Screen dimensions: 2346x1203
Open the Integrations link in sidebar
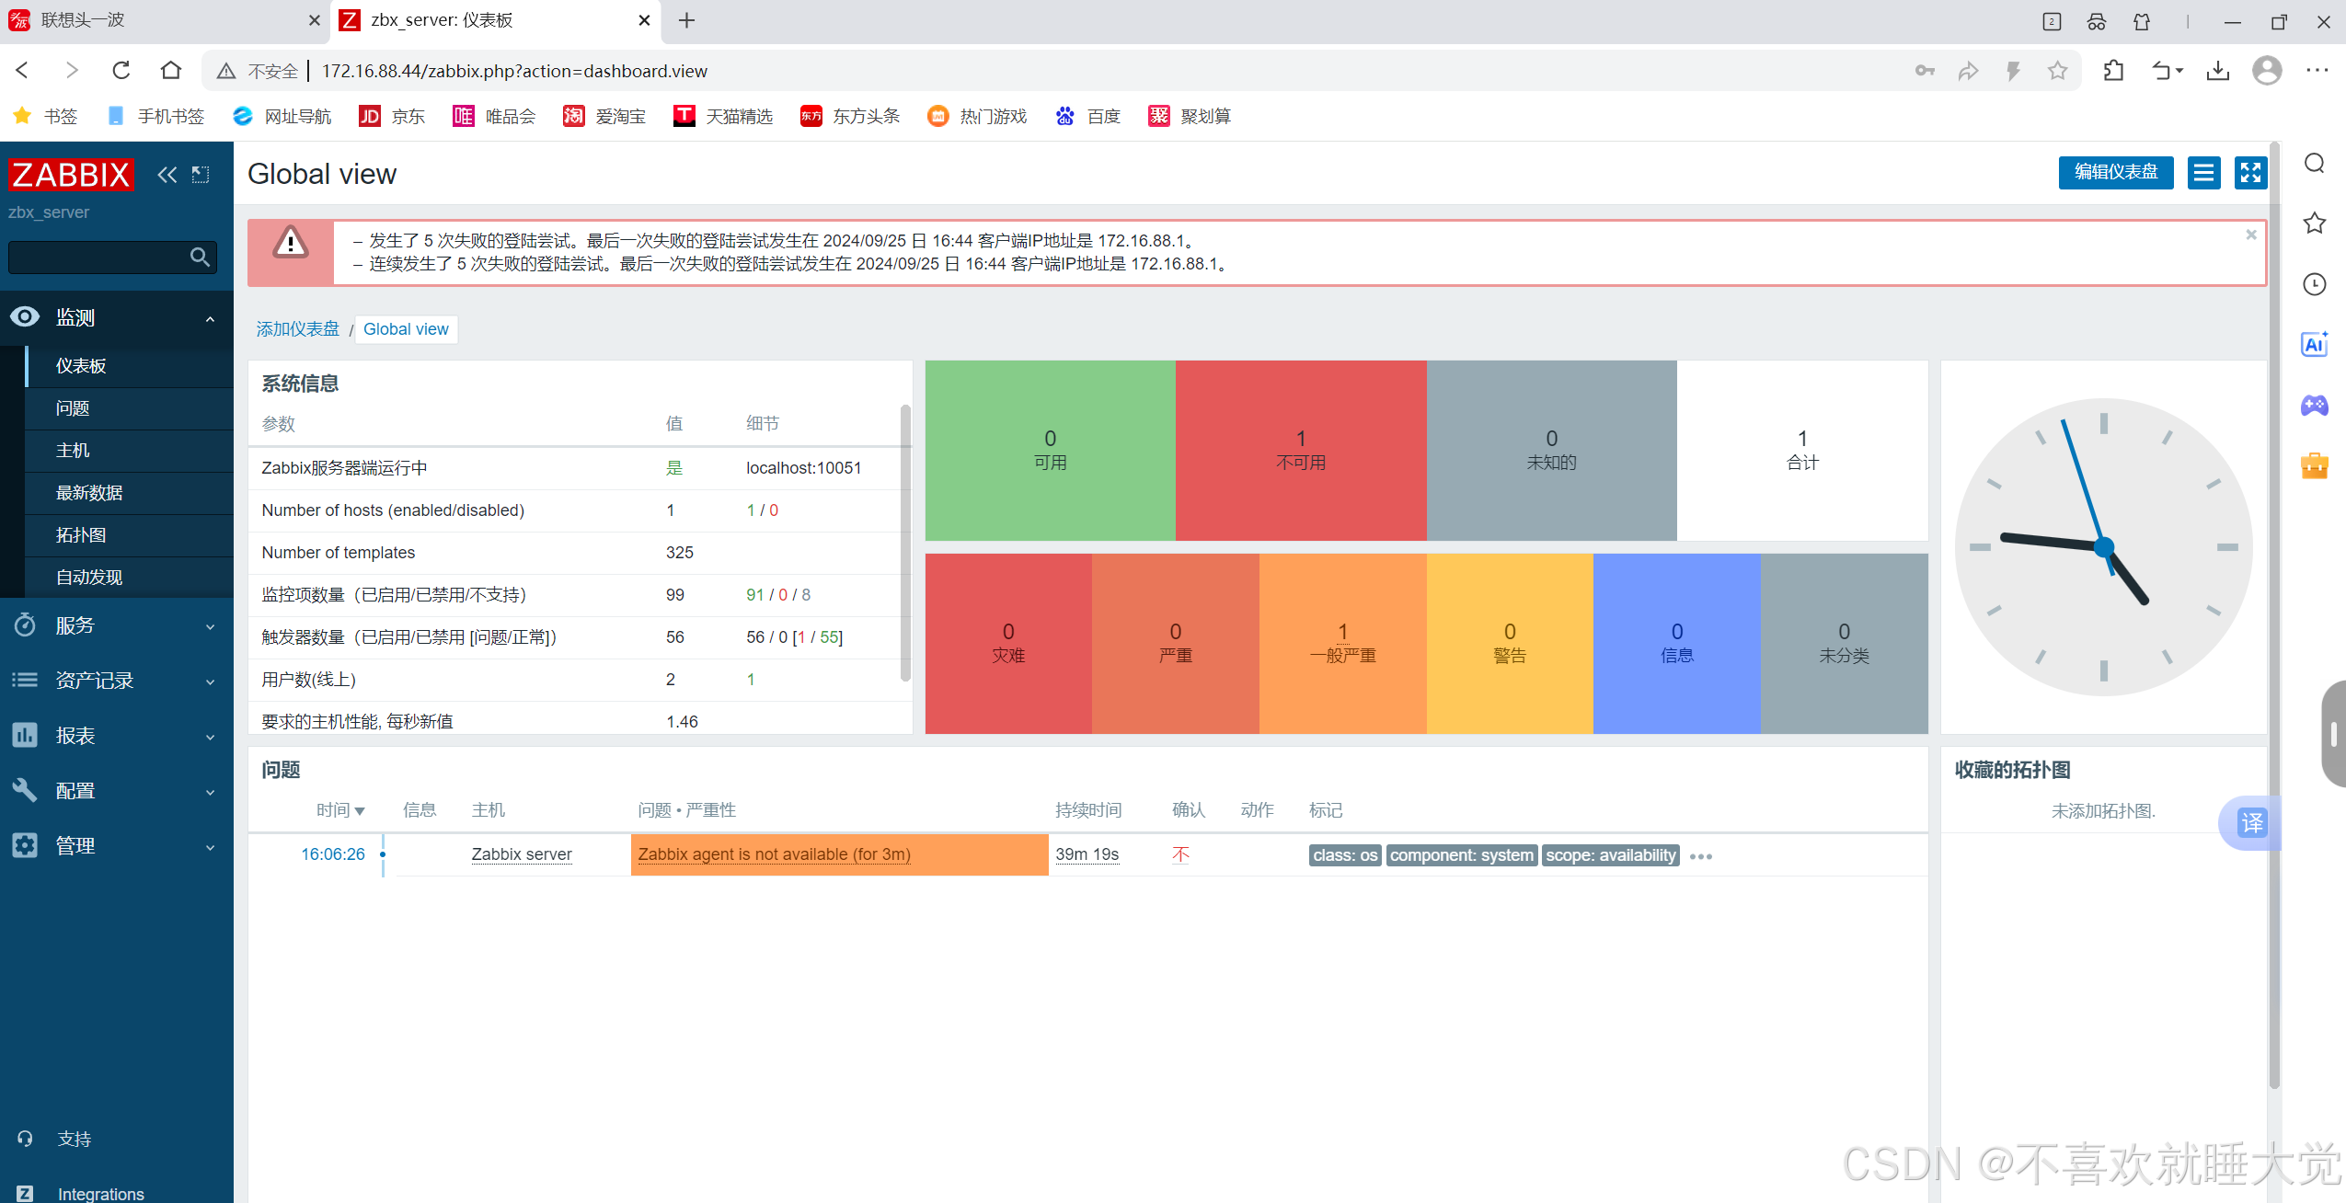[x=101, y=1194]
